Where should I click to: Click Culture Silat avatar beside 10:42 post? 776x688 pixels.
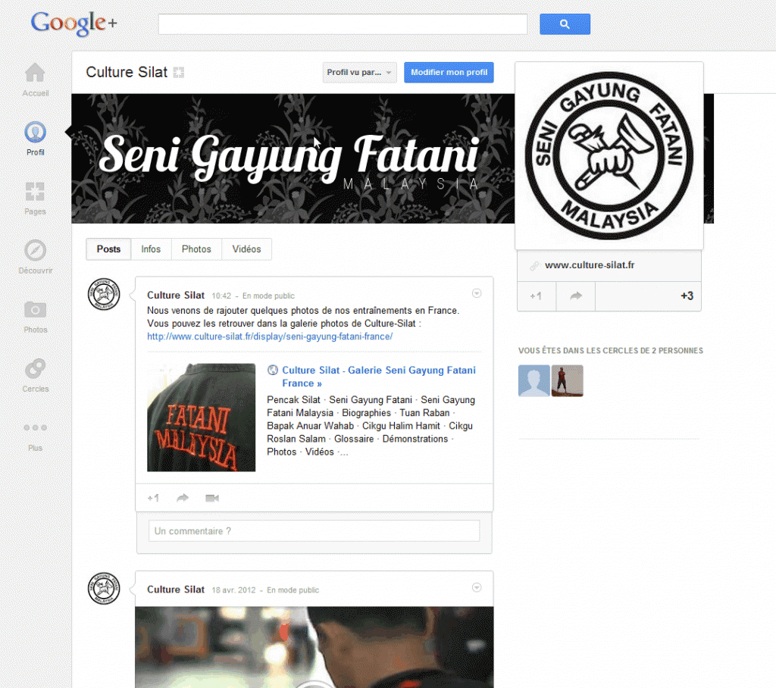pos(104,294)
